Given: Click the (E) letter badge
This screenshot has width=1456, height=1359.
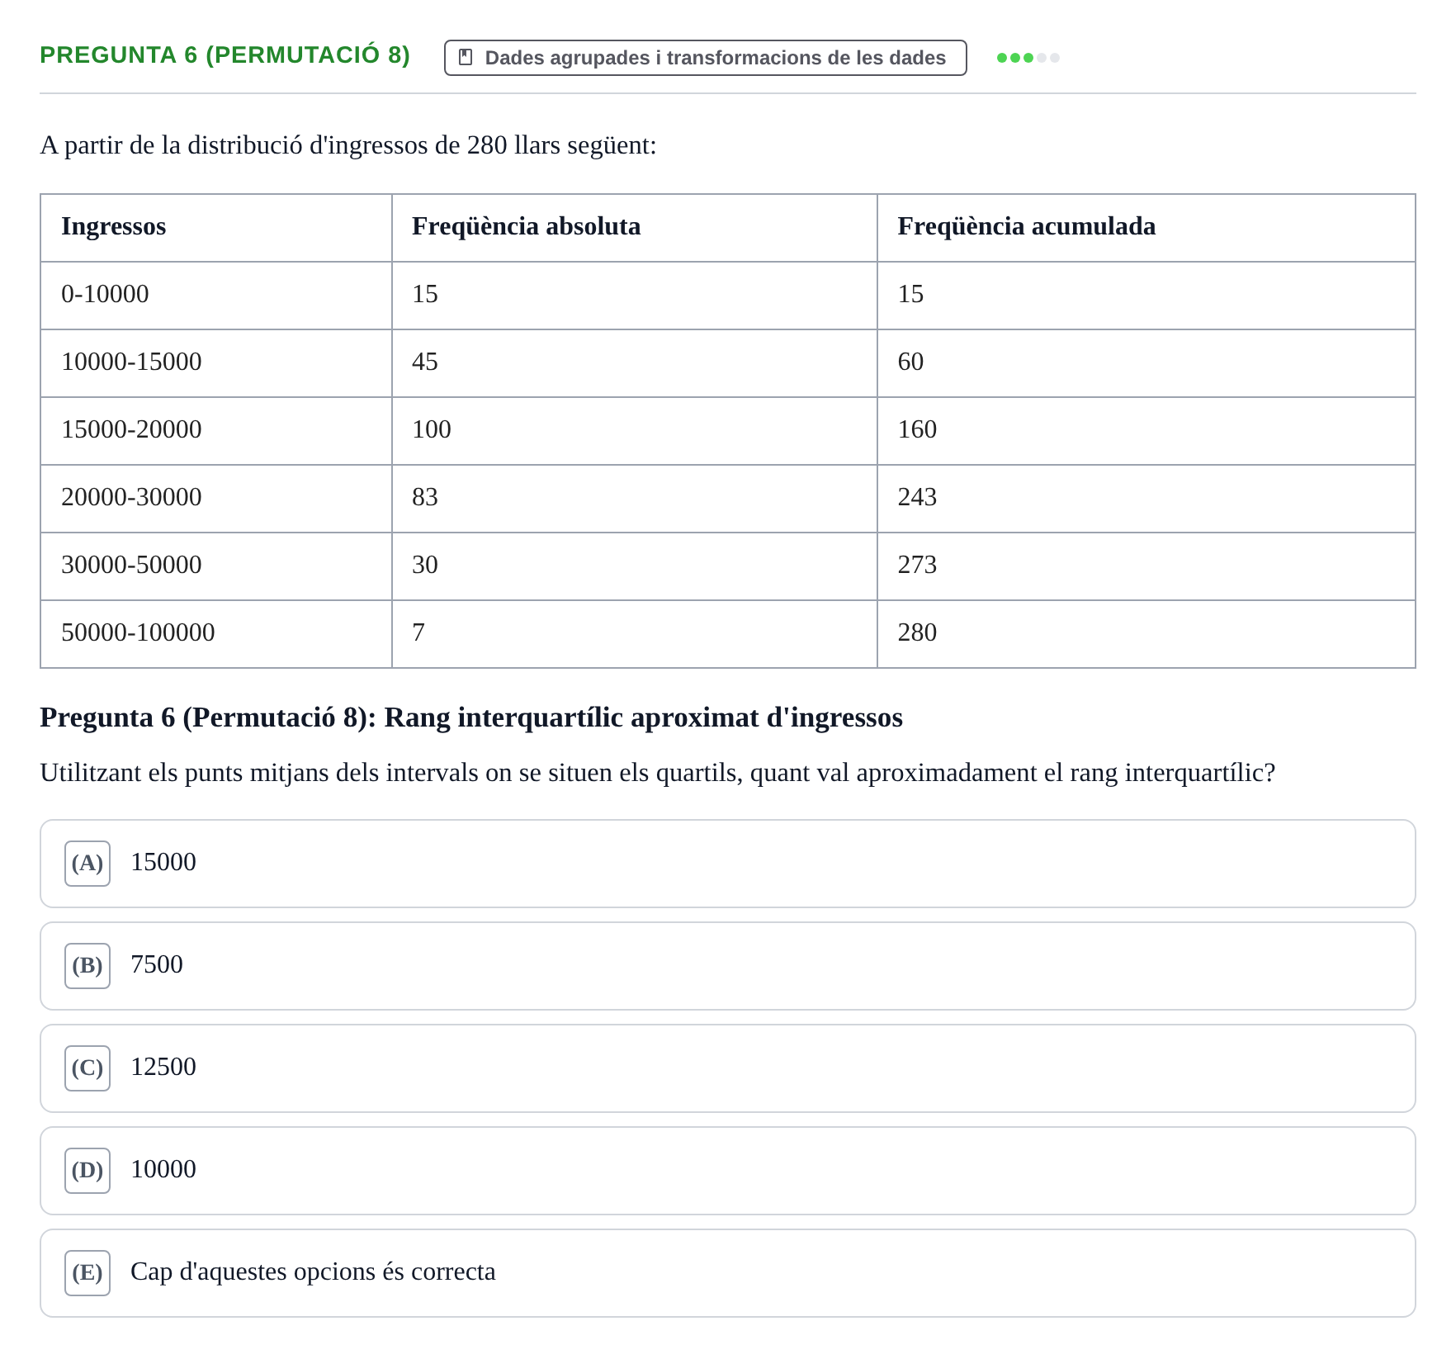Looking at the screenshot, I should [x=87, y=1273].
